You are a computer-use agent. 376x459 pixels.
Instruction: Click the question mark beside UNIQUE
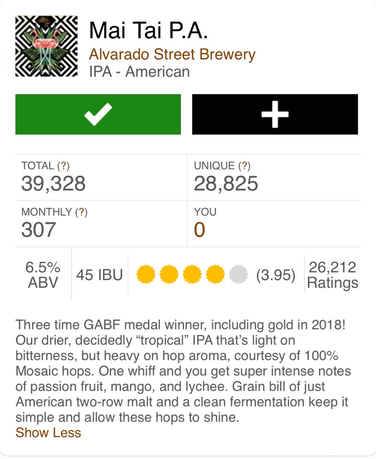244,166
